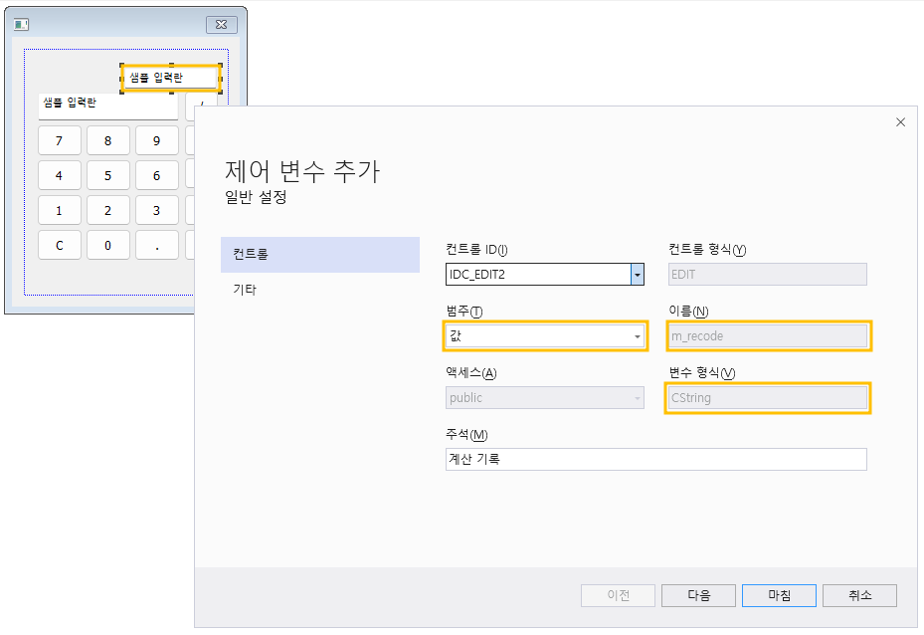This screenshot has height=635, width=924.
Task: Click the 마침 finish button
Action: click(x=779, y=595)
